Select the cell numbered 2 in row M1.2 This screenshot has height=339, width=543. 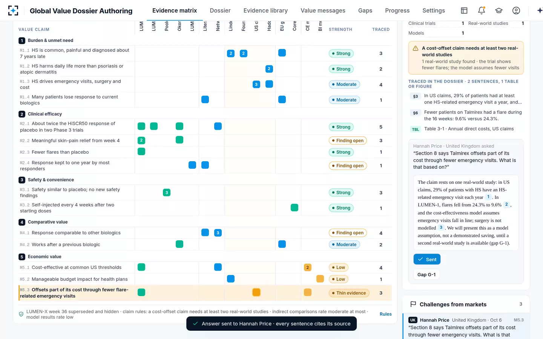tap(269, 69)
